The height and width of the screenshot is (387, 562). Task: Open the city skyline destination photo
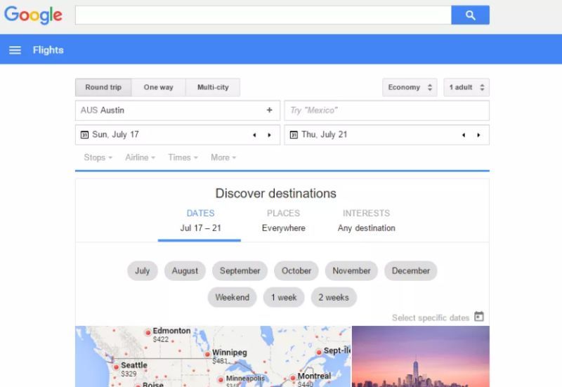(x=421, y=357)
